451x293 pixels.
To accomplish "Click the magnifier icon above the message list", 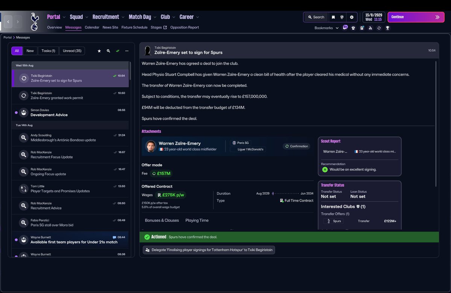I will (x=108, y=51).
